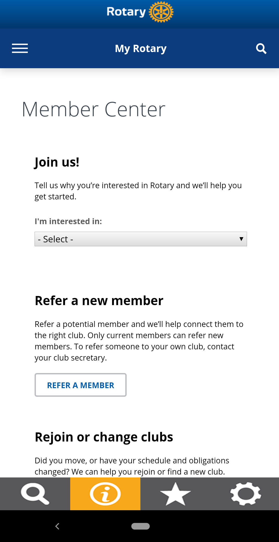
Task: Click the "I'm interested in:" field label
Action: (68, 221)
